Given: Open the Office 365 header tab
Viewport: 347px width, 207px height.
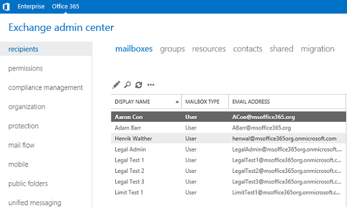Looking at the screenshot, I should [x=65, y=6].
